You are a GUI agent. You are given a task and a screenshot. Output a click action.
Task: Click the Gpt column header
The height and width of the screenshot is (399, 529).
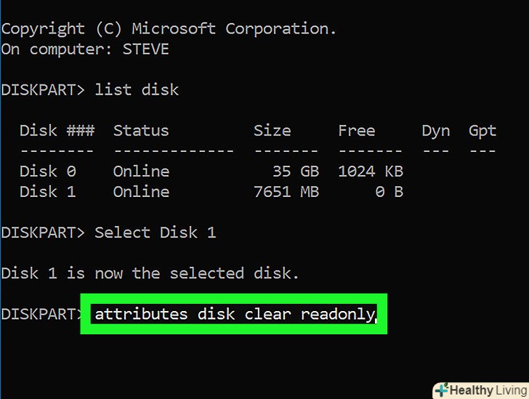[x=482, y=131]
